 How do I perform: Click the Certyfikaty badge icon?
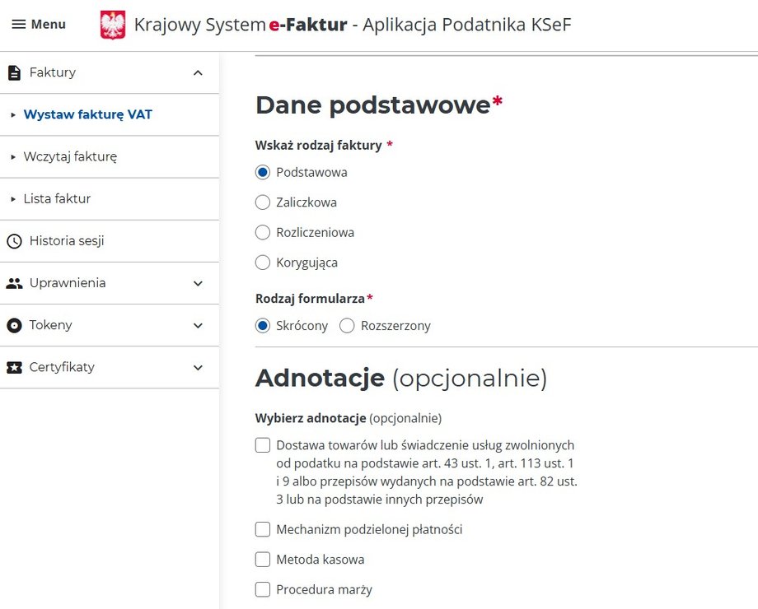13,367
